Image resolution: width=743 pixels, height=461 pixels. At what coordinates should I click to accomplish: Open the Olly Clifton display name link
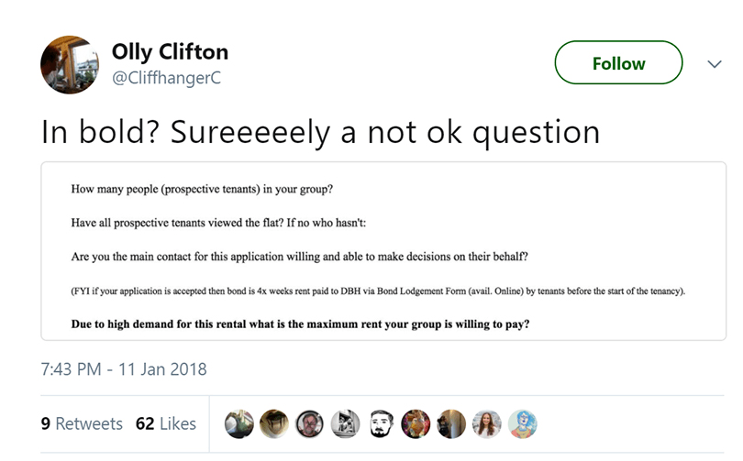(x=170, y=51)
